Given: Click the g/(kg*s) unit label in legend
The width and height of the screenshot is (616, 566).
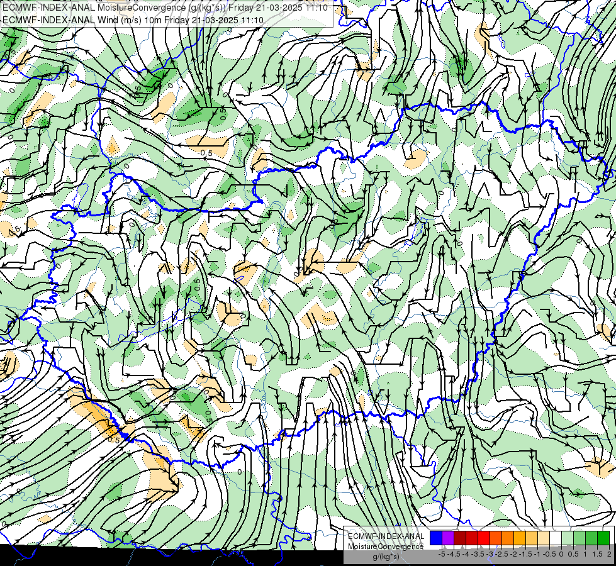Looking at the screenshot, I should (x=386, y=557).
